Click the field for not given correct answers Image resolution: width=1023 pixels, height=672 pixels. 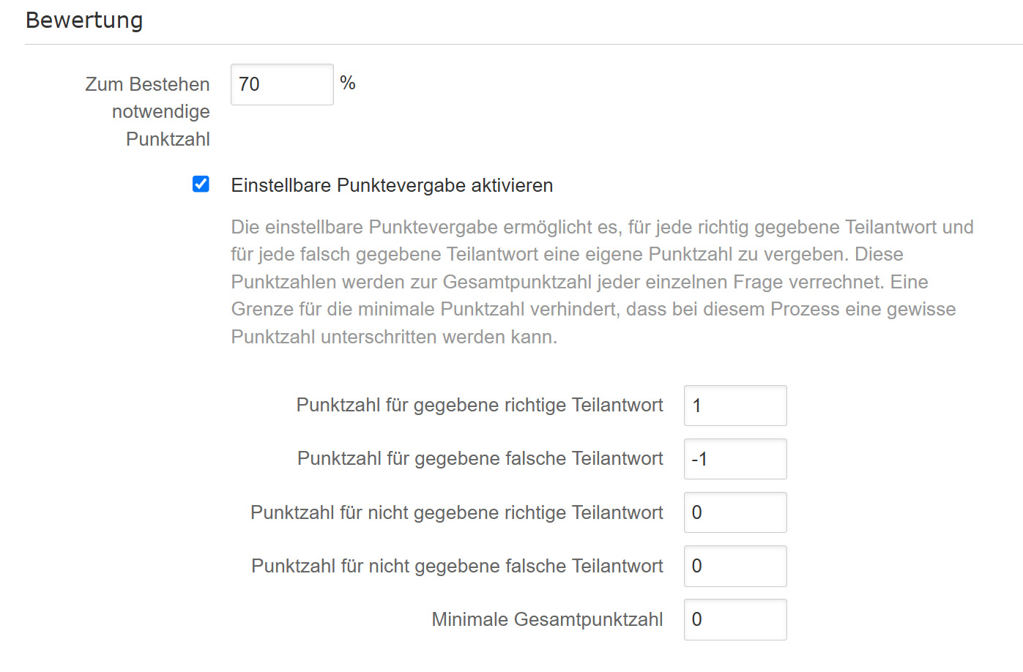coord(734,512)
